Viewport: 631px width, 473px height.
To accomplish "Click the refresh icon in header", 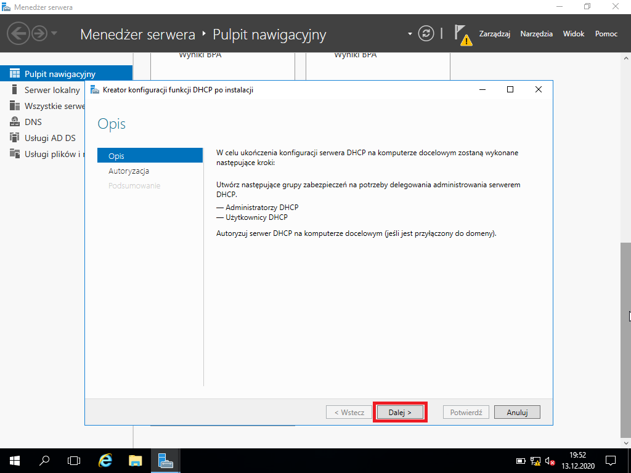I will (426, 33).
